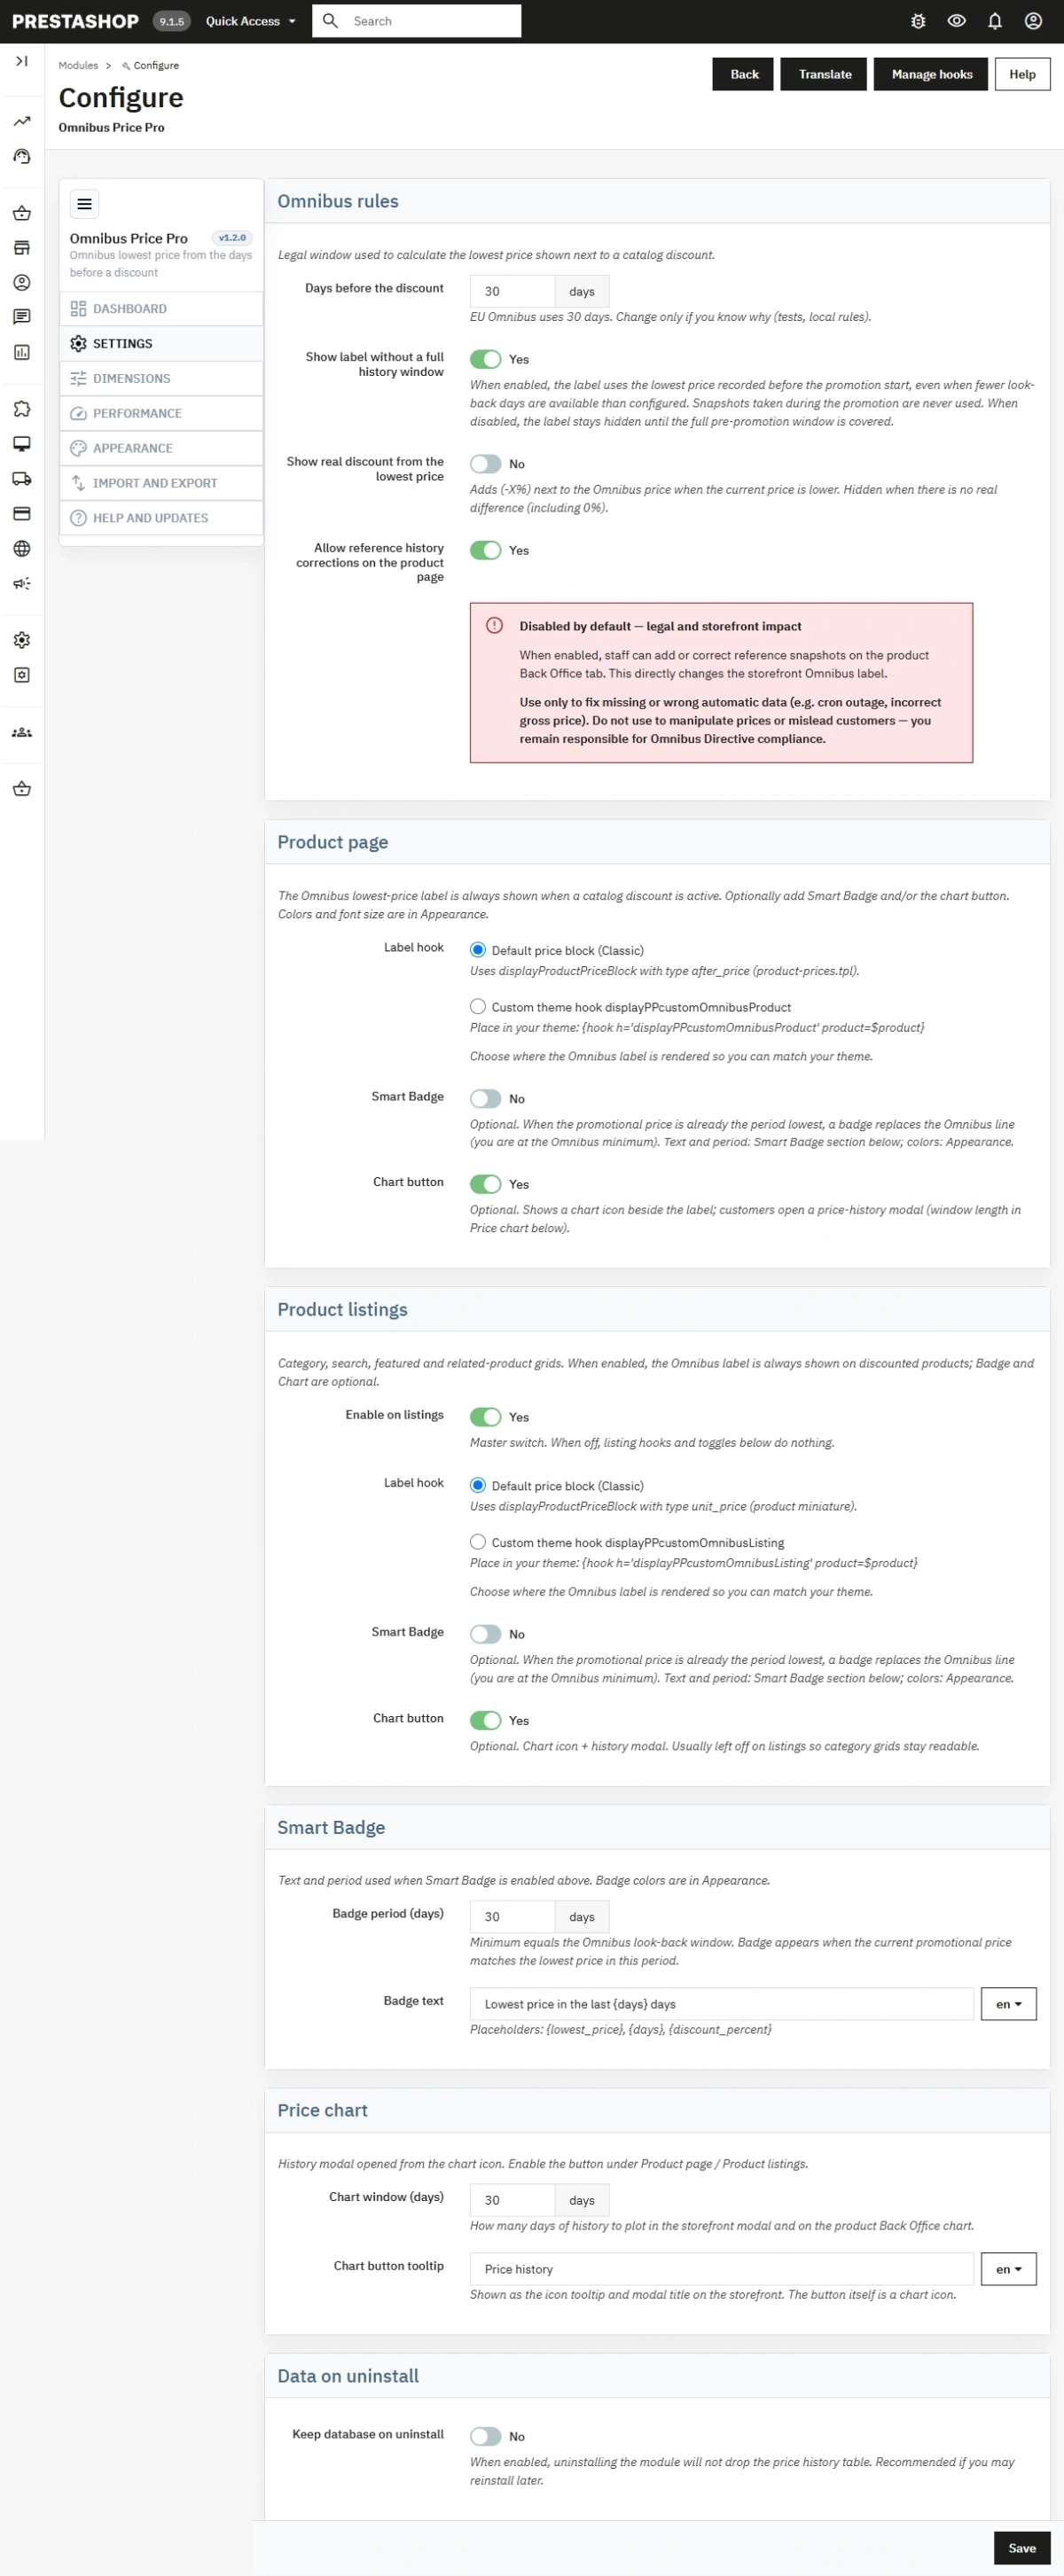This screenshot has width=1064, height=2576.
Task: Open the Performance module tab
Action: (x=161, y=414)
